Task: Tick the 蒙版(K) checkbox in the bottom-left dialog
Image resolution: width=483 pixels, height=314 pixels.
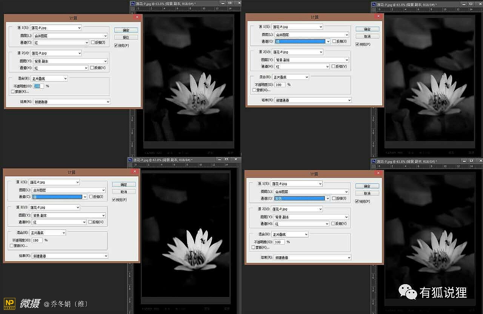Action: tap(12, 246)
